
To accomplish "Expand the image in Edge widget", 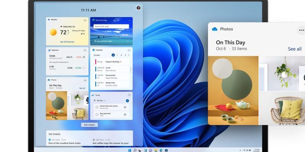I will point(127,41).
